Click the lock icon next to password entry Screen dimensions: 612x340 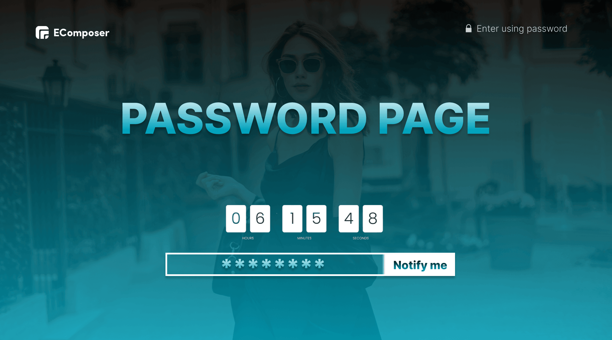tap(468, 28)
